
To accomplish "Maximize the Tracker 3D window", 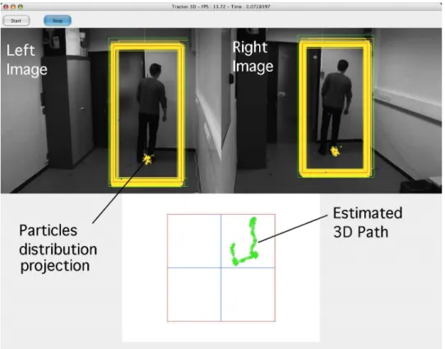I will pyautogui.click(x=21, y=7).
